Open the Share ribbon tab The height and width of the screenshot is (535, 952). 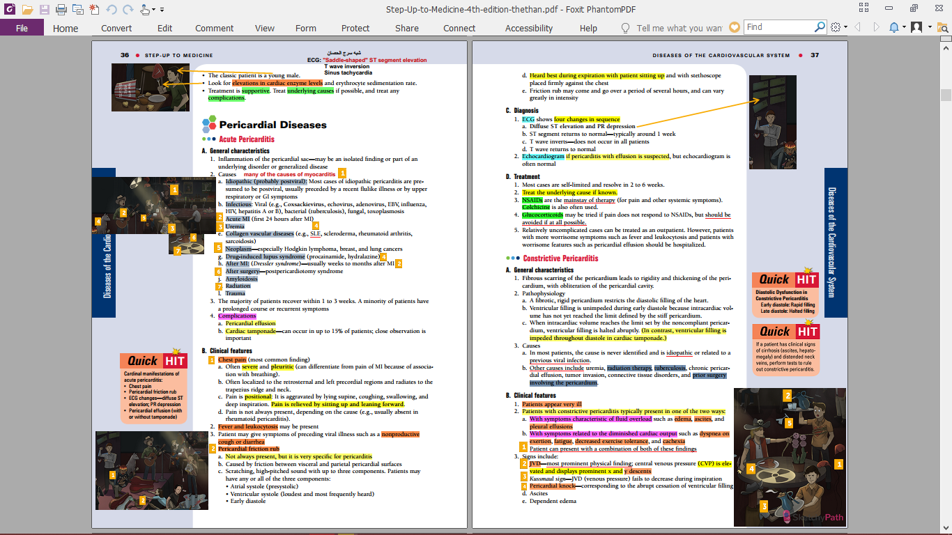coord(407,28)
